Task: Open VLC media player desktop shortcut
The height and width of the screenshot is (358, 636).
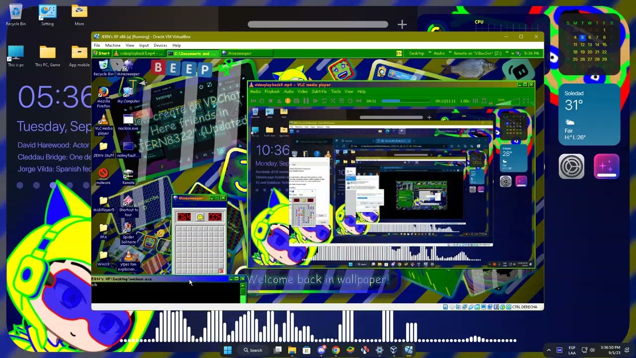Action: [x=103, y=124]
